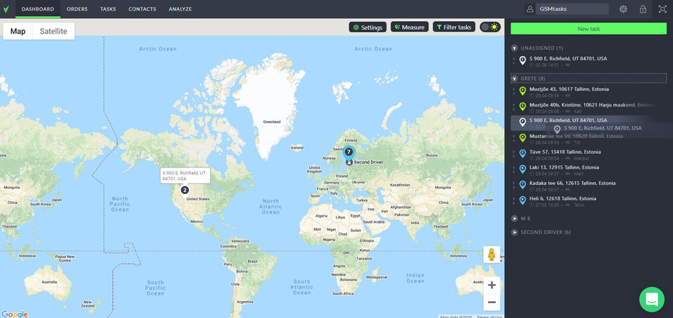Click white pin of unassigned Richfield task
Image resolution: width=673 pixels, height=318 pixels.
(522, 60)
